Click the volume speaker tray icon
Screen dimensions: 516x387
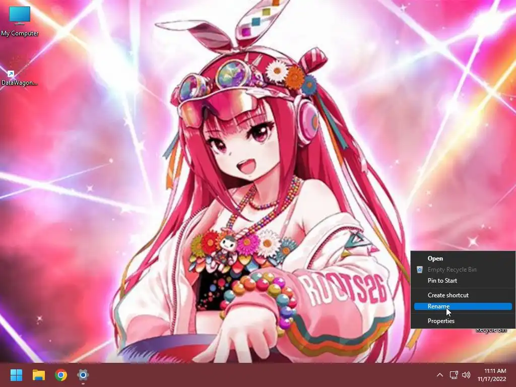click(x=466, y=375)
